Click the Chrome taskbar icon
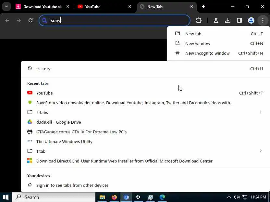This screenshot has width=270, height=202. coord(126,197)
